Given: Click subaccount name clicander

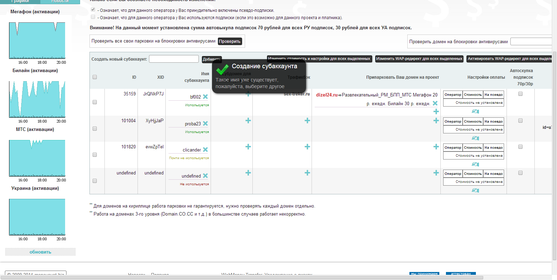Looking at the screenshot, I should 192,150.
